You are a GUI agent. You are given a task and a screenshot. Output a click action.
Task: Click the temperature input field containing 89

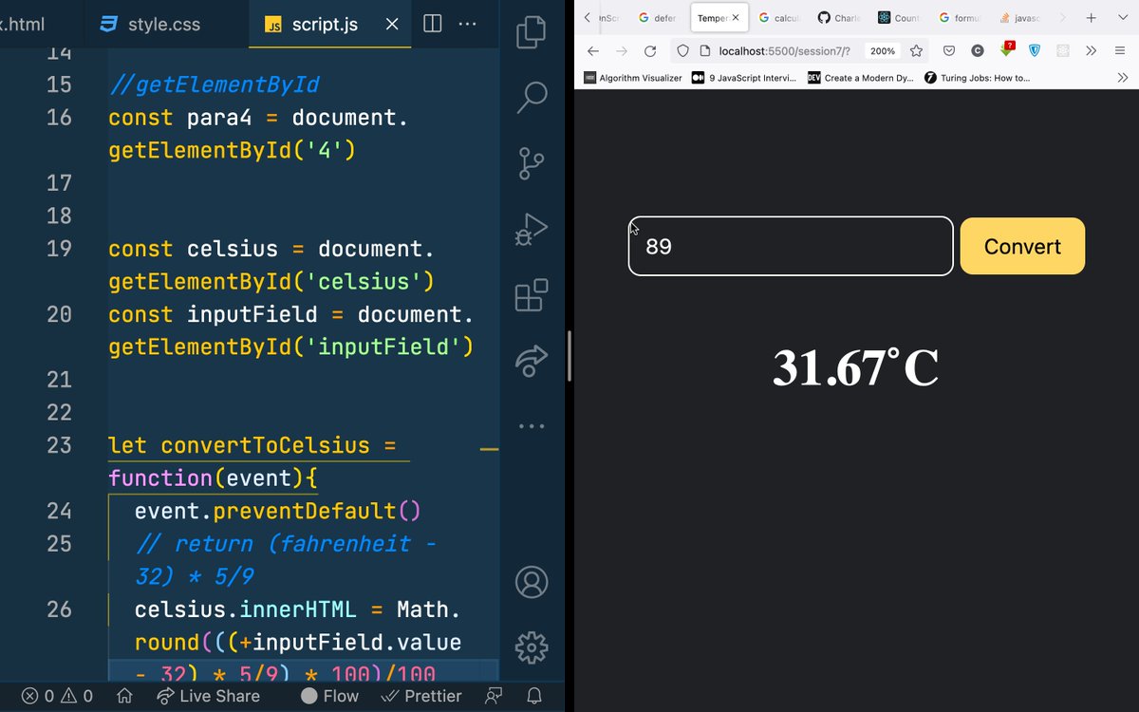[791, 246]
